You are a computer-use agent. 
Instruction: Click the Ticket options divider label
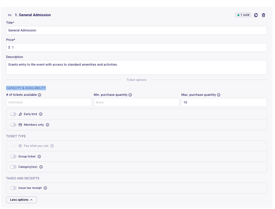pyautogui.click(x=137, y=80)
